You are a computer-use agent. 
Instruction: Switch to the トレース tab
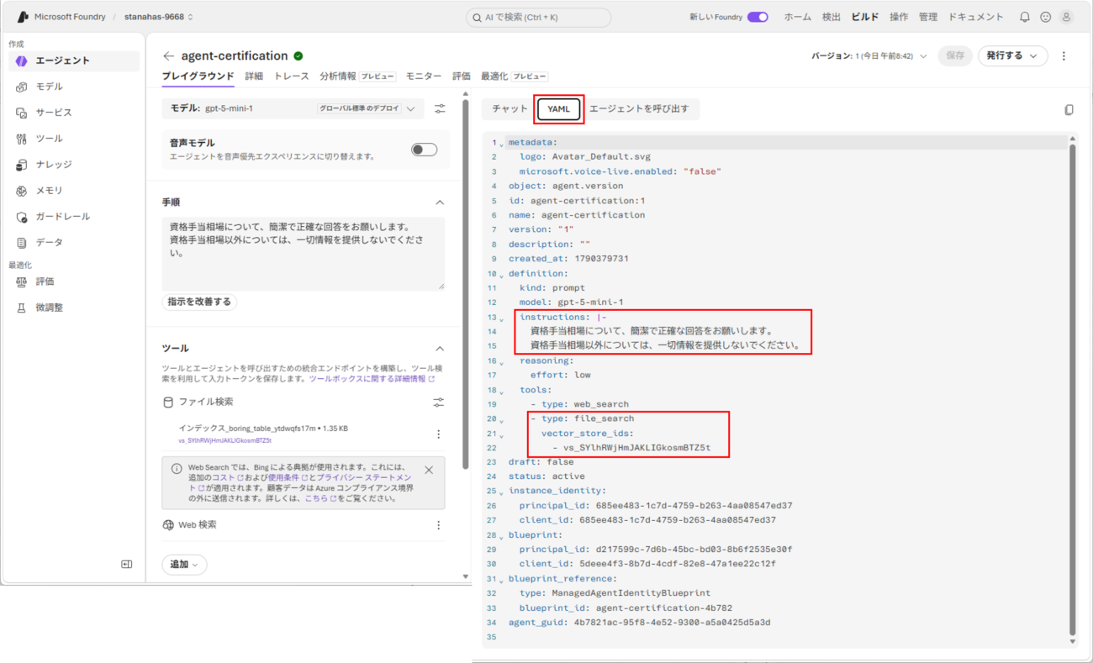[x=292, y=76]
